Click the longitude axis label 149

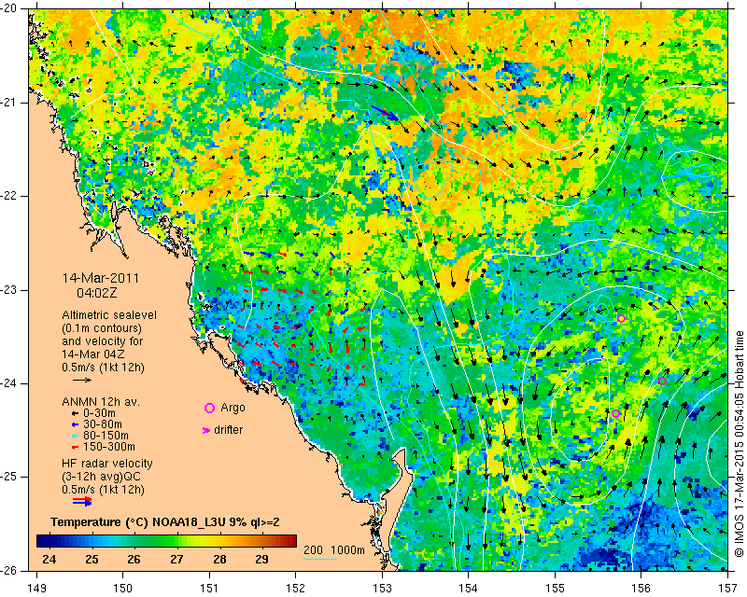(x=37, y=589)
